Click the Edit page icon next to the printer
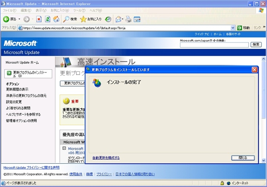The image size is (267, 187). pos(137,20)
